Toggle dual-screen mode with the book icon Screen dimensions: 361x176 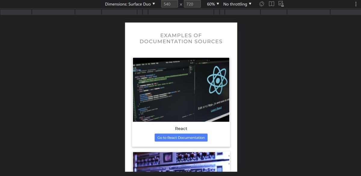tap(271, 4)
